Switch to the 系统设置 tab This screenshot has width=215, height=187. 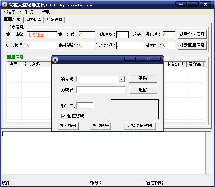[54, 20]
